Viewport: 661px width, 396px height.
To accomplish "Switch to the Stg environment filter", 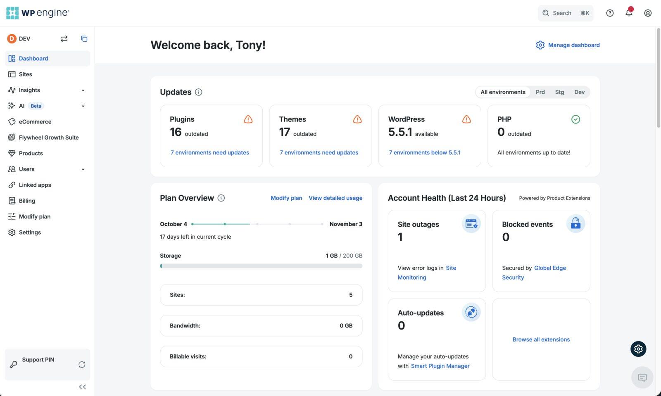I will (x=559, y=92).
